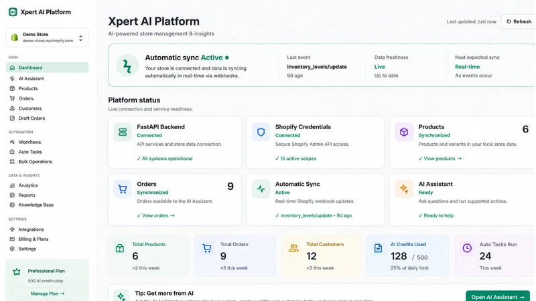Click the 500 AI credits/day text
The width and height of the screenshot is (536, 301).
[x=46, y=281]
